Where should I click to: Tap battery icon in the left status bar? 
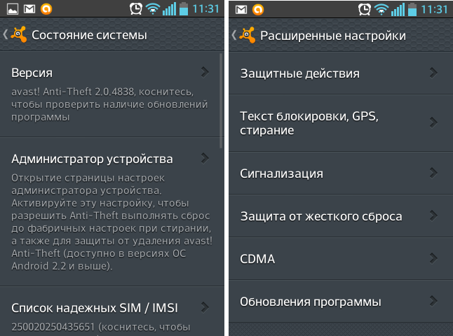pyautogui.click(x=184, y=9)
